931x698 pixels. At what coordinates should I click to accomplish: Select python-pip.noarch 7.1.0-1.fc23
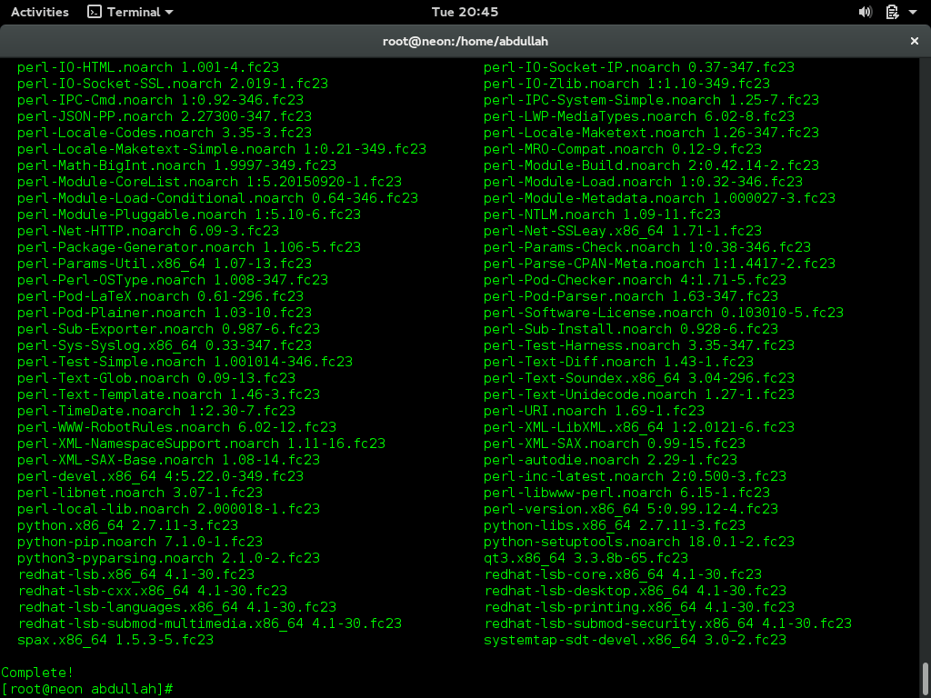[x=139, y=542]
